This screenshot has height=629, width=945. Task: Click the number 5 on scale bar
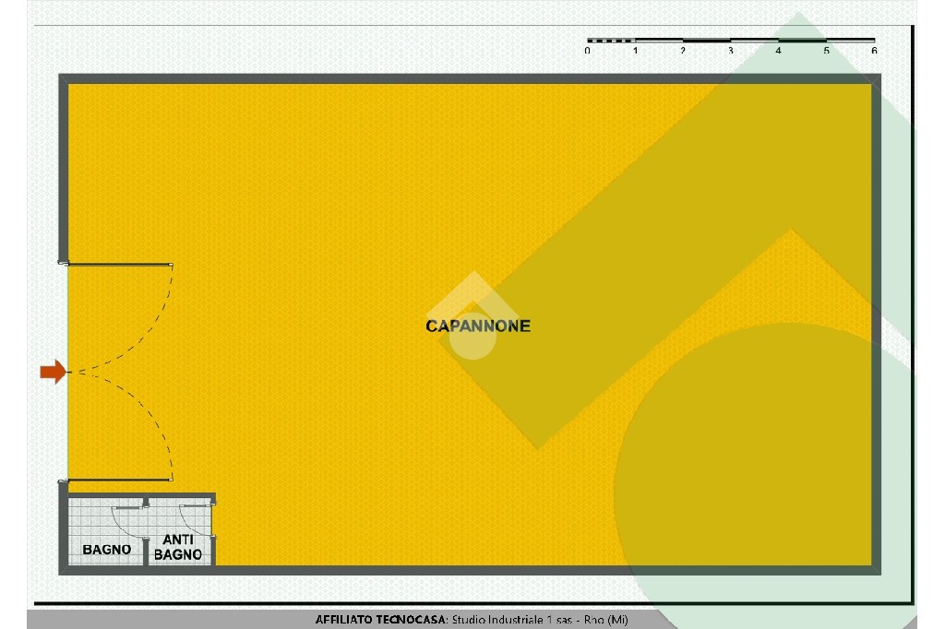(x=826, y=51)
